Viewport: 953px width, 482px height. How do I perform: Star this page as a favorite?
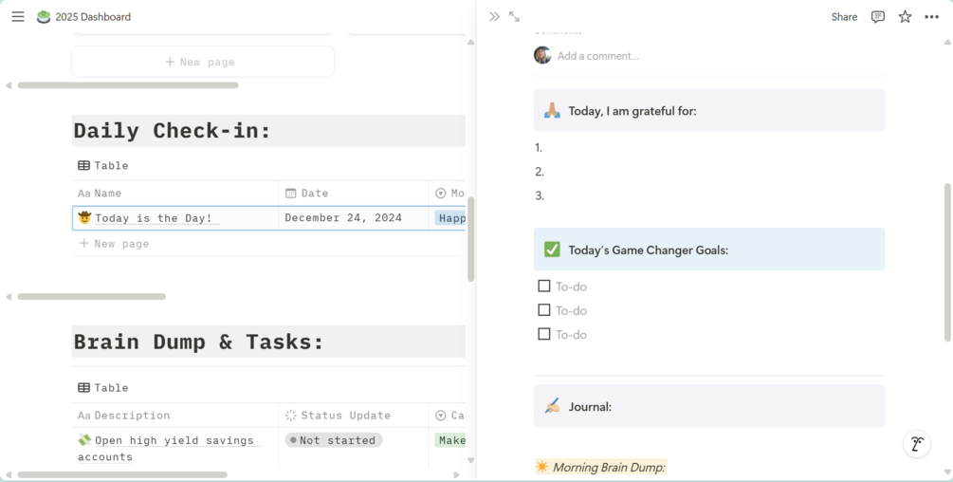click(x=905, y=17)
